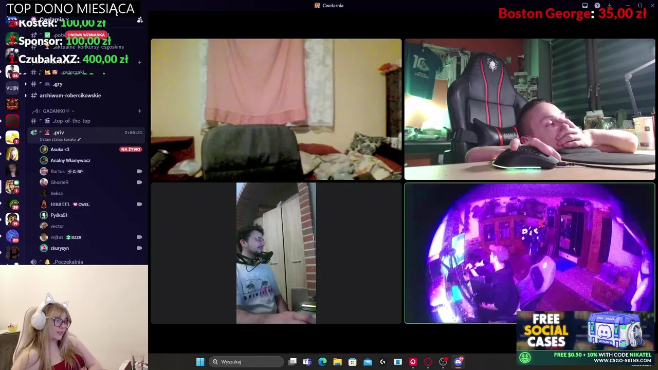Screen dimensions: 658x370
Task: Select the blonde avatar server icon
Action: pos(12,154)
